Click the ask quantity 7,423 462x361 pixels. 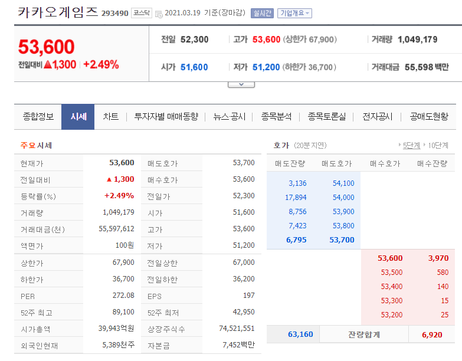[x=297, y=226]
